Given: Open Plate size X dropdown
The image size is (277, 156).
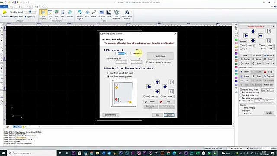Looking at the screenshot, I should [126, 54].
